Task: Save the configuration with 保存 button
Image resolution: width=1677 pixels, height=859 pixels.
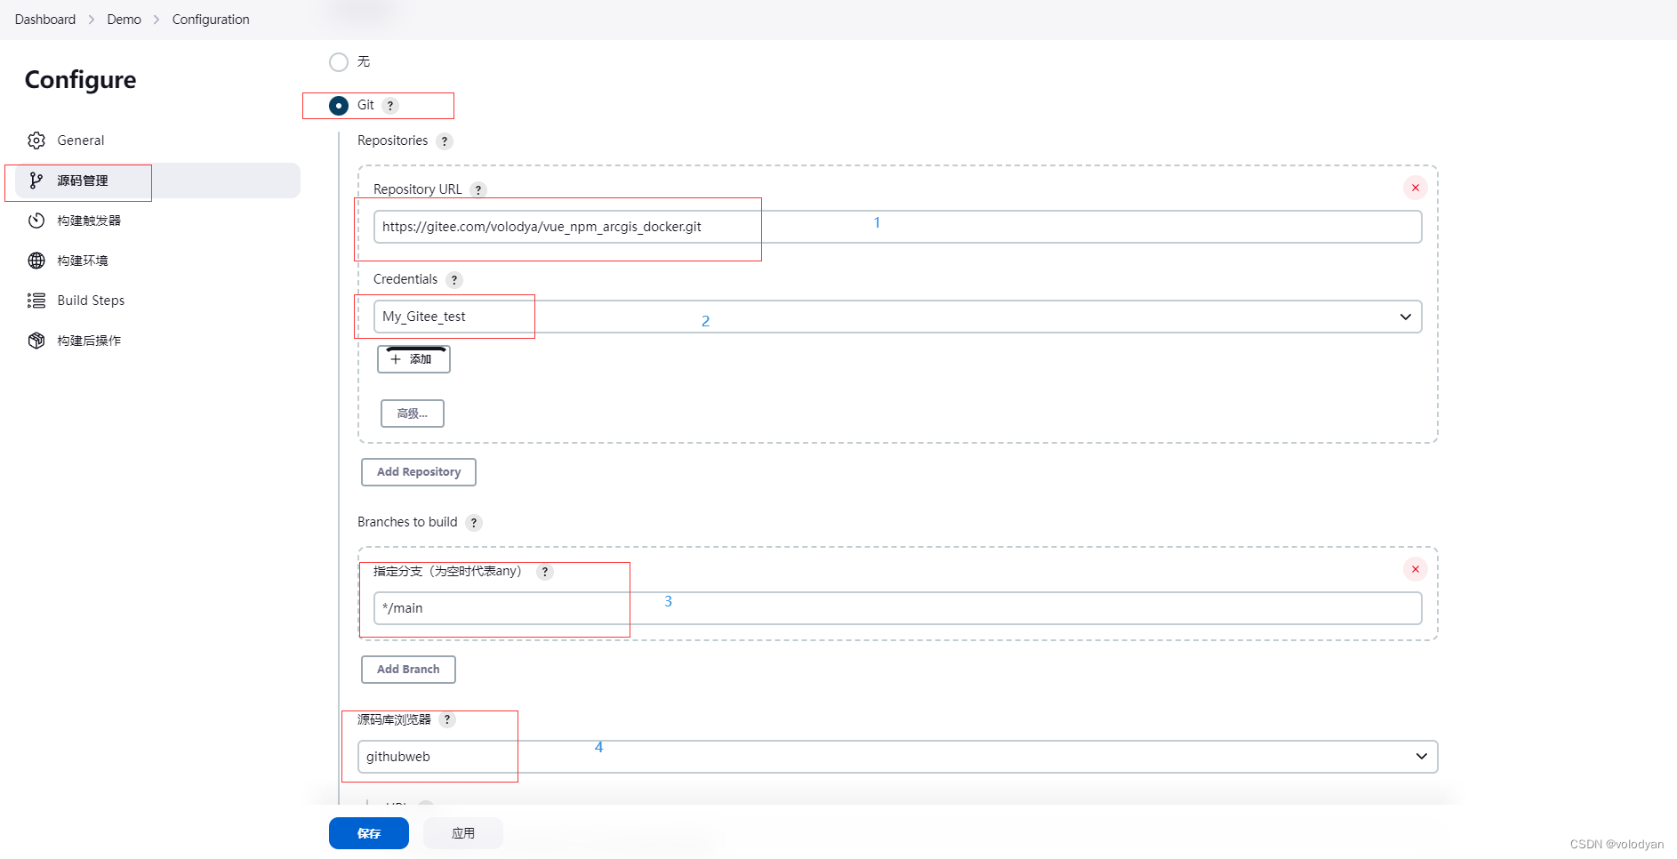Action: tap(368, 833)
